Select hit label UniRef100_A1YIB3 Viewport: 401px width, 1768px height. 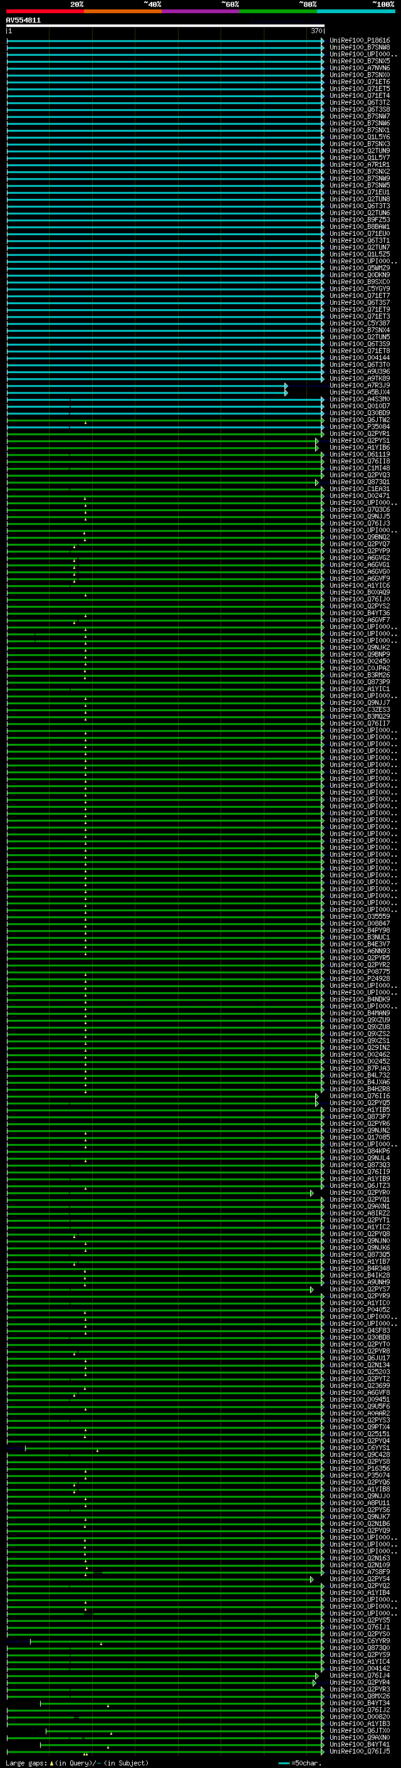(x=359, y=1723)
